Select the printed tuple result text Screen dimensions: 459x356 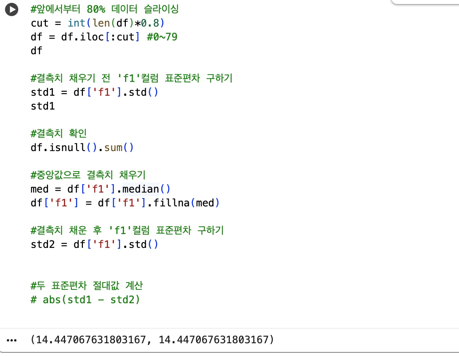[153, 340]
